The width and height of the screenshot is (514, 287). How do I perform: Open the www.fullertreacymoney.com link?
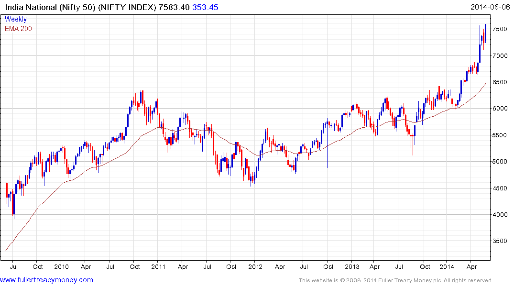click(x=46, y=280)
